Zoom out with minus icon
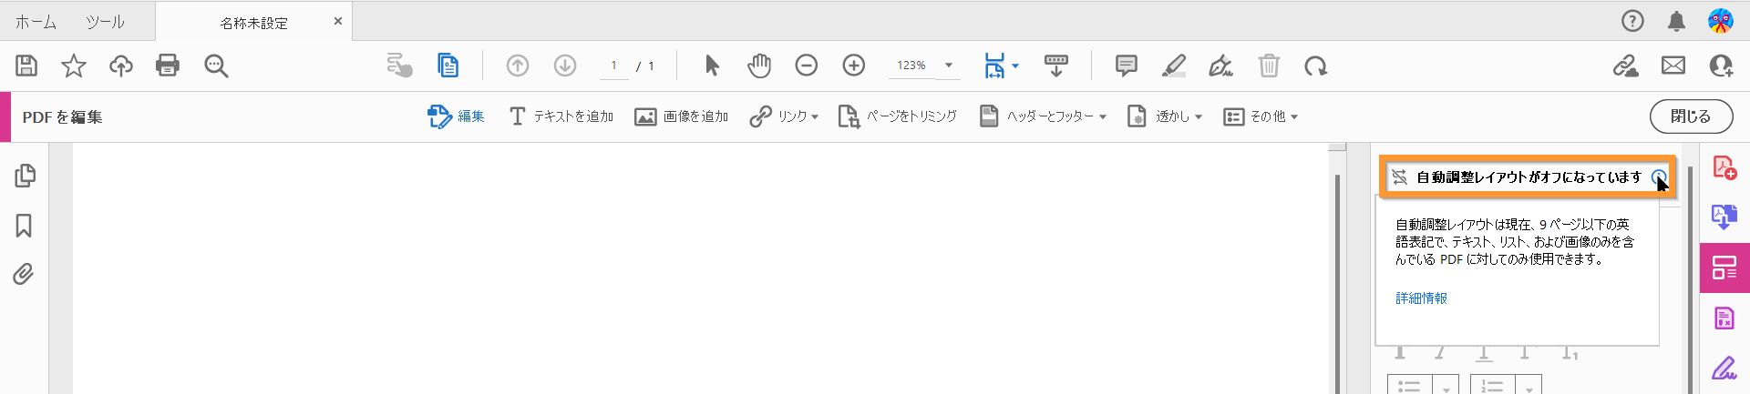Screen dimensions: 1750x394 coord(807,66)
